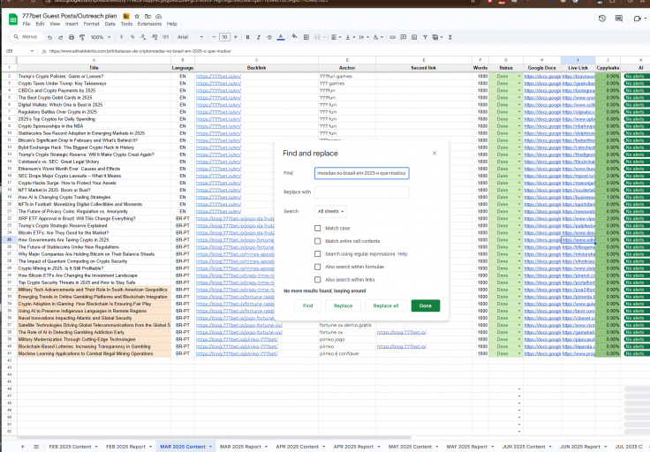Toggle strikethrough formatting
Image resolution: width=650 pixels, height=452 pixels.
pos(269,37)
